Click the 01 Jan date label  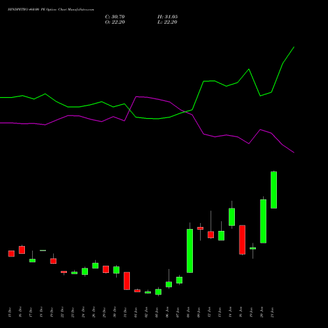pyautogui.click(x=136, y=312)
